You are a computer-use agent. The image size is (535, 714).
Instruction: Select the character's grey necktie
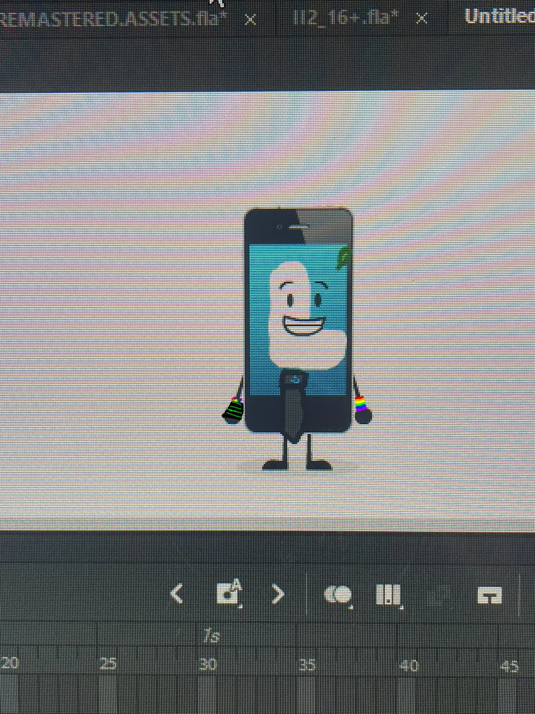coord(294,406)
